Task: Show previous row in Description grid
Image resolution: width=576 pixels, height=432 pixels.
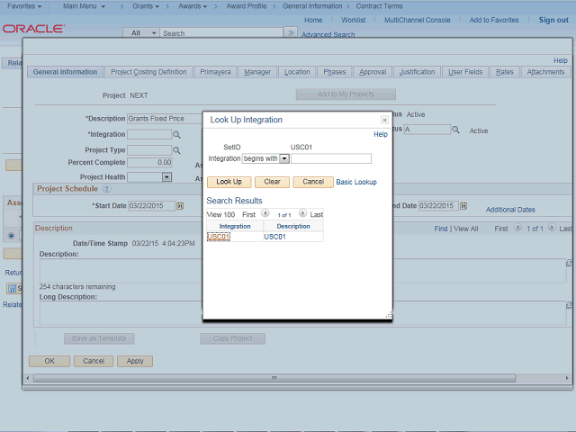Action: coord(517,228)
